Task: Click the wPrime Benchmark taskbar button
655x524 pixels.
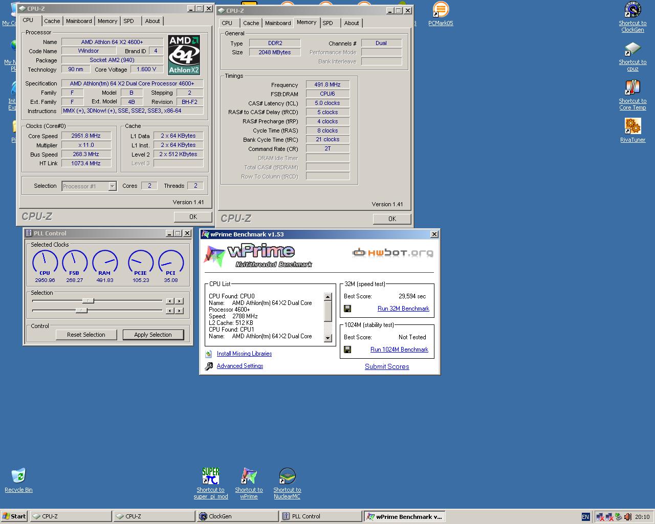Action: click(404, 516)
